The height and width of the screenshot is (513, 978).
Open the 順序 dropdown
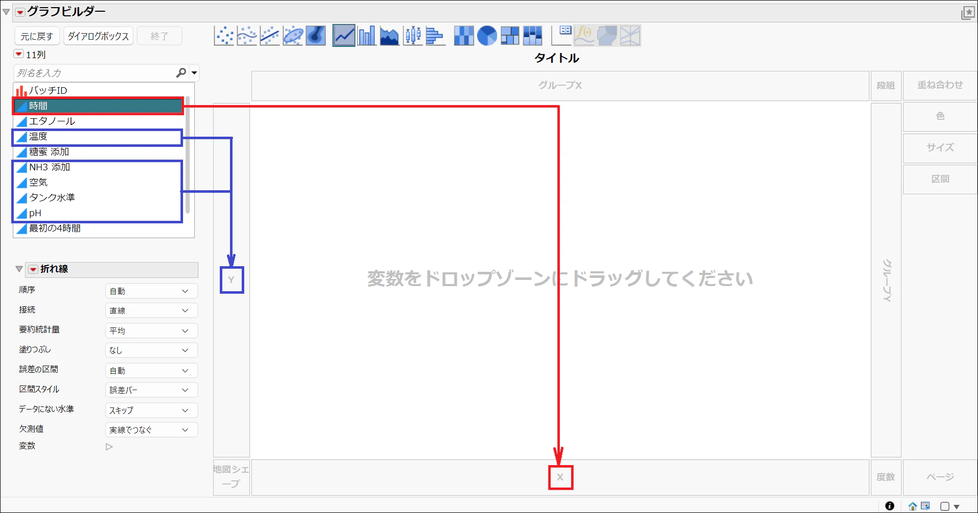[151, 291]
